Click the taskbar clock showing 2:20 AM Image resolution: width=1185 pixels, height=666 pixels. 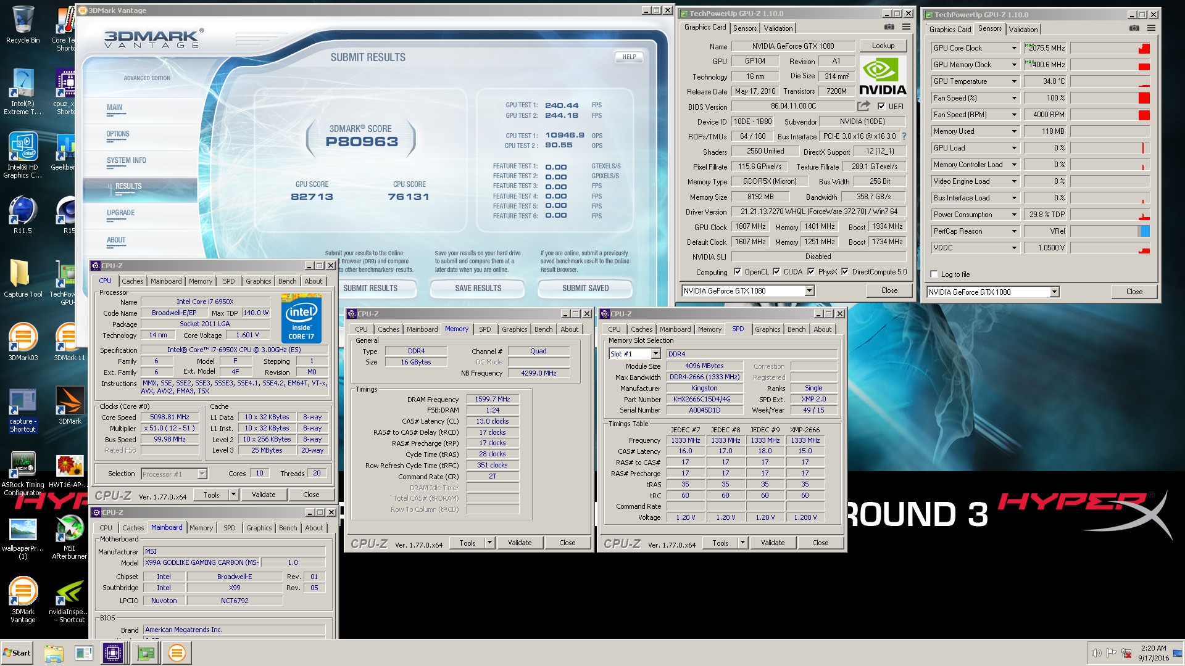pos(1153,653)
